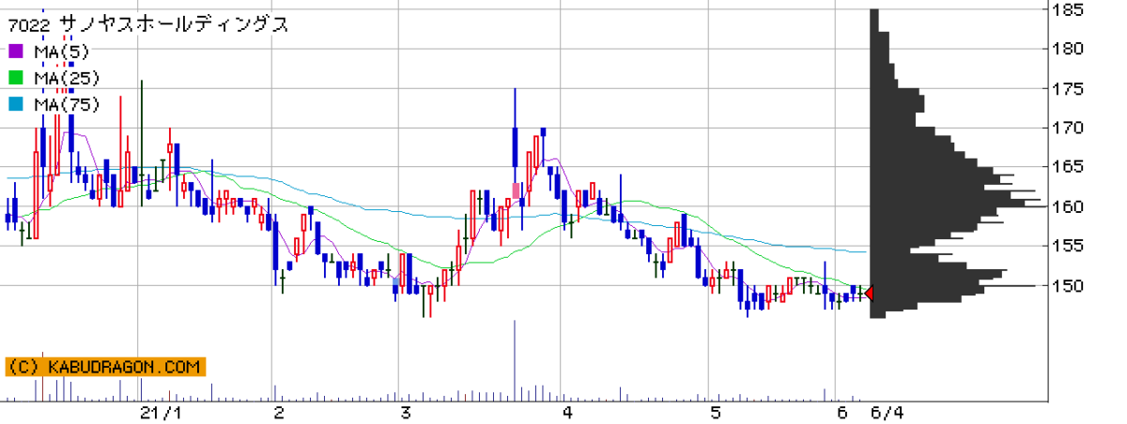Click the (C) KABUDRAGON.COM copyright label
This screenshot has width=1127, height=424.
(104, 367)
